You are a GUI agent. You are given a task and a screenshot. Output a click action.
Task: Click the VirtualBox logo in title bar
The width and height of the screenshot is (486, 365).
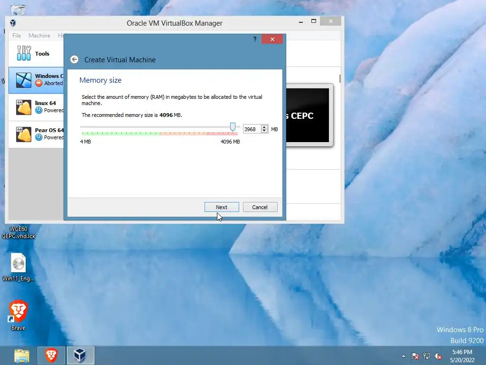point(13,23)
